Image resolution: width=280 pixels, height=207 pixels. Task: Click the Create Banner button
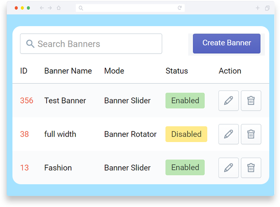(x=227, y=44)
